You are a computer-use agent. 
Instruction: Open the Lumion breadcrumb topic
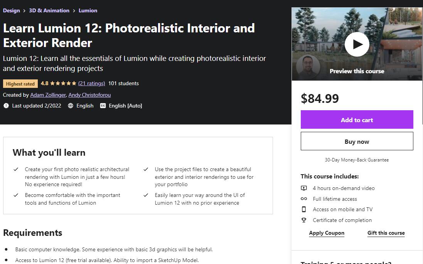(88, 10)
